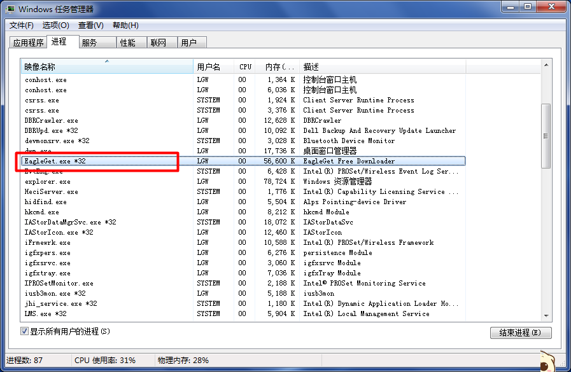This screenshot has width=571, height=372.
Task: Open the 文件(F) menu
Action: coord(22,25)
